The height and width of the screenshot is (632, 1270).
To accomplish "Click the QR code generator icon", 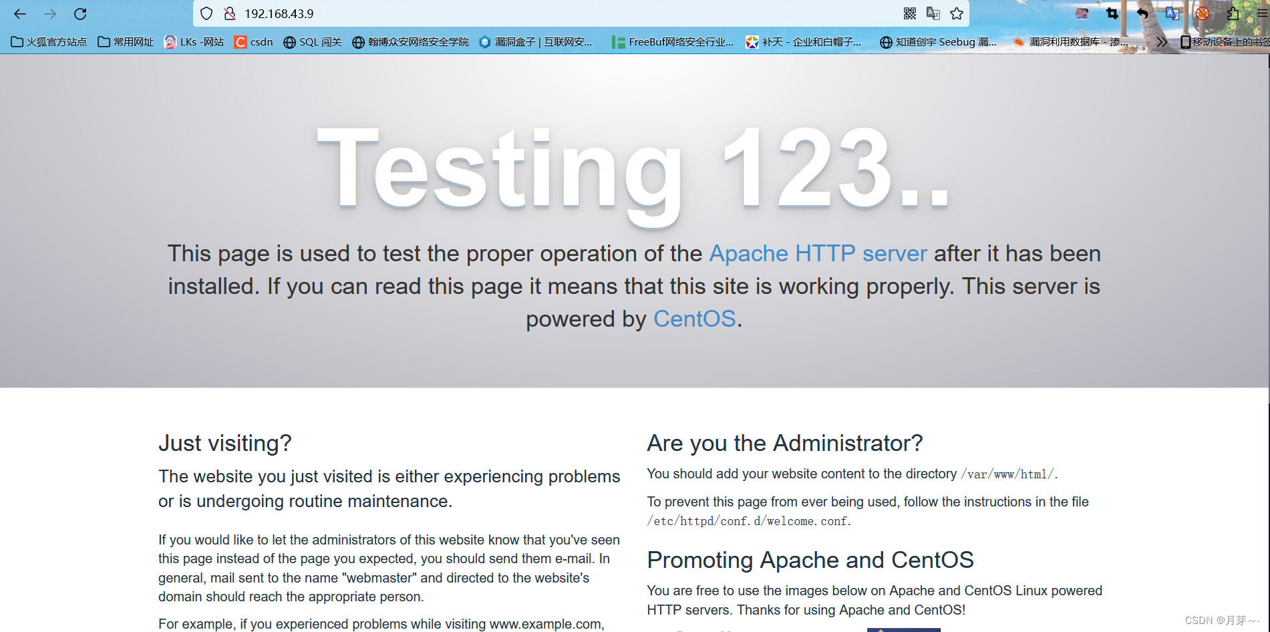I will tap(910, 13).
